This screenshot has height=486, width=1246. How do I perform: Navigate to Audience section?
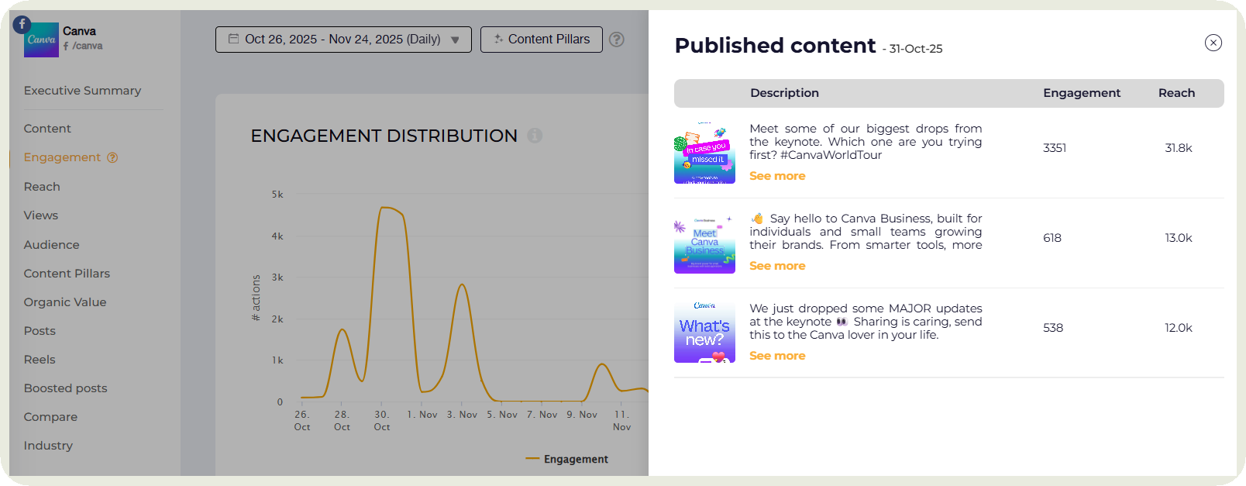pyautogui.click(x=51, y=245)
